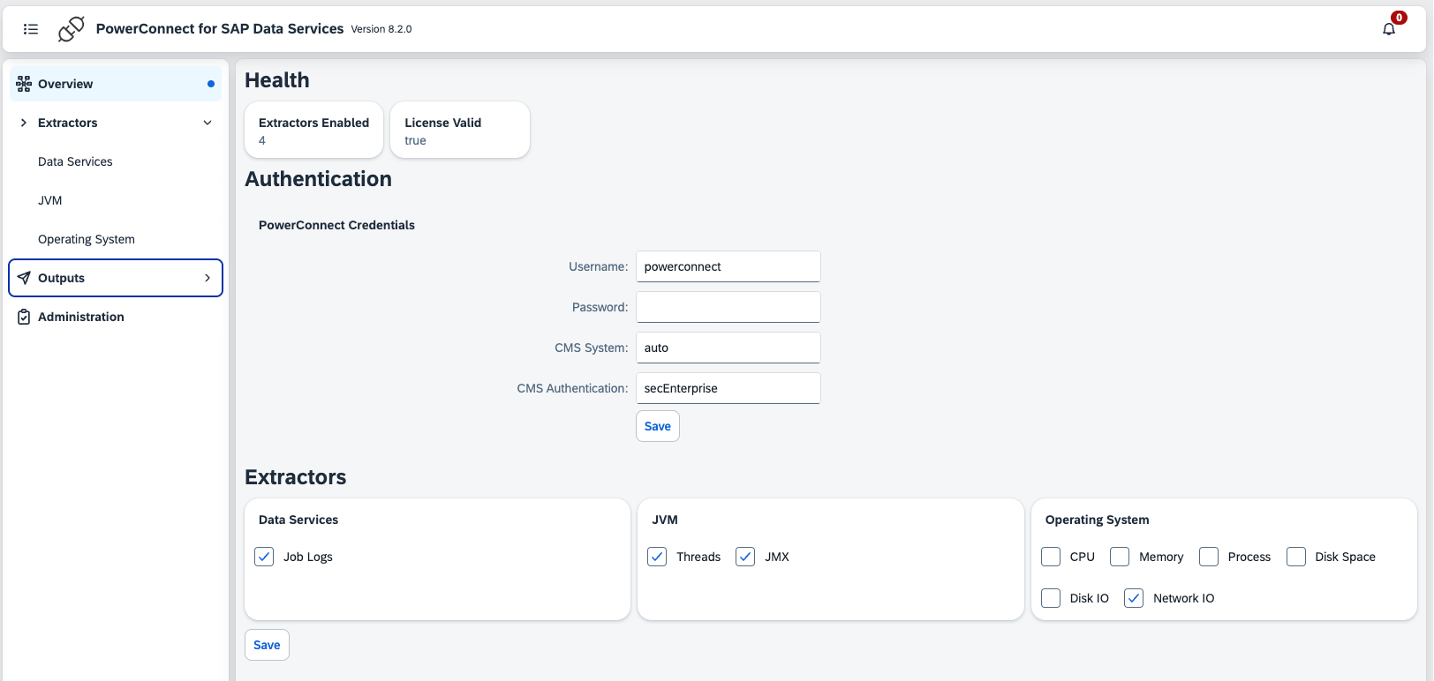This screenshot has height=681, width=1434.
Task: Click the red notification count badge
Action: [1399, 18]
